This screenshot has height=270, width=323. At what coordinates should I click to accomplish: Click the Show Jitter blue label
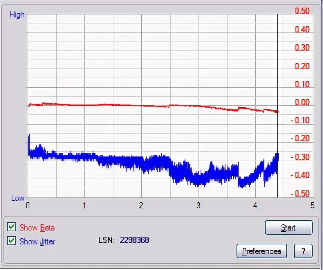click(37, 242)
